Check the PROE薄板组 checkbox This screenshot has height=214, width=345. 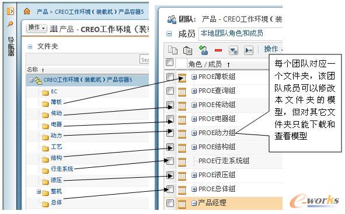170,77
